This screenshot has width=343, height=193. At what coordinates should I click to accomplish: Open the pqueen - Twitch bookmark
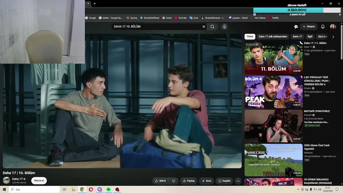pos(238,18)
